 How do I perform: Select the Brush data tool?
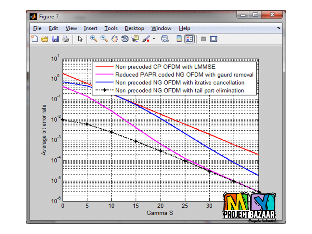[x=146, y=39]
